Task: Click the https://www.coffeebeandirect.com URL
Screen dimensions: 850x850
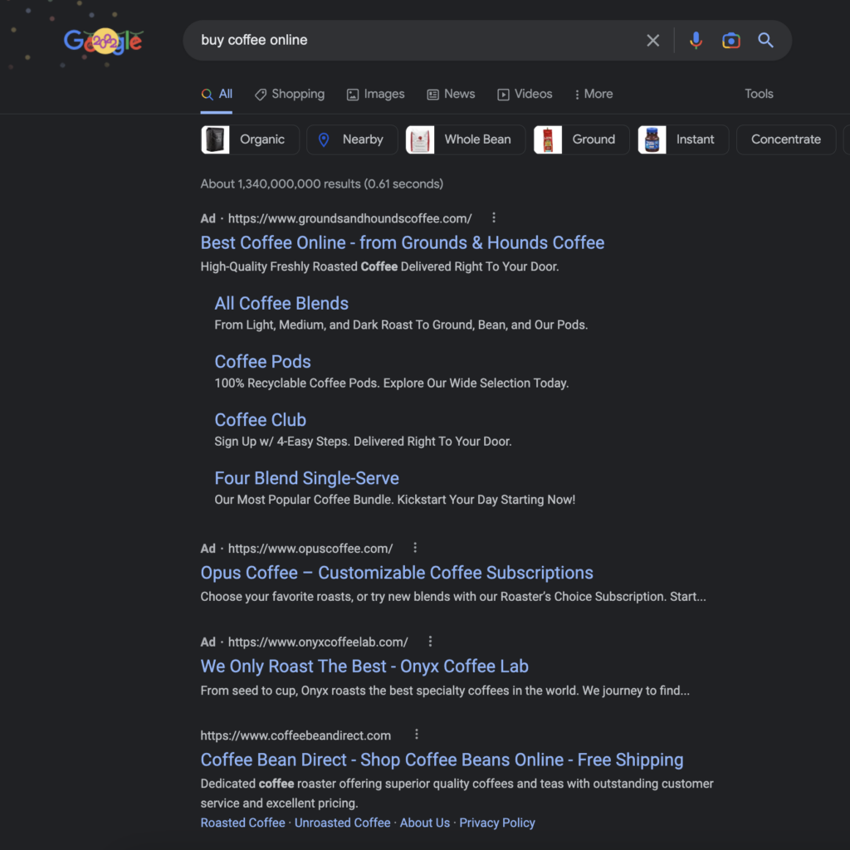Action: point(296,735)
